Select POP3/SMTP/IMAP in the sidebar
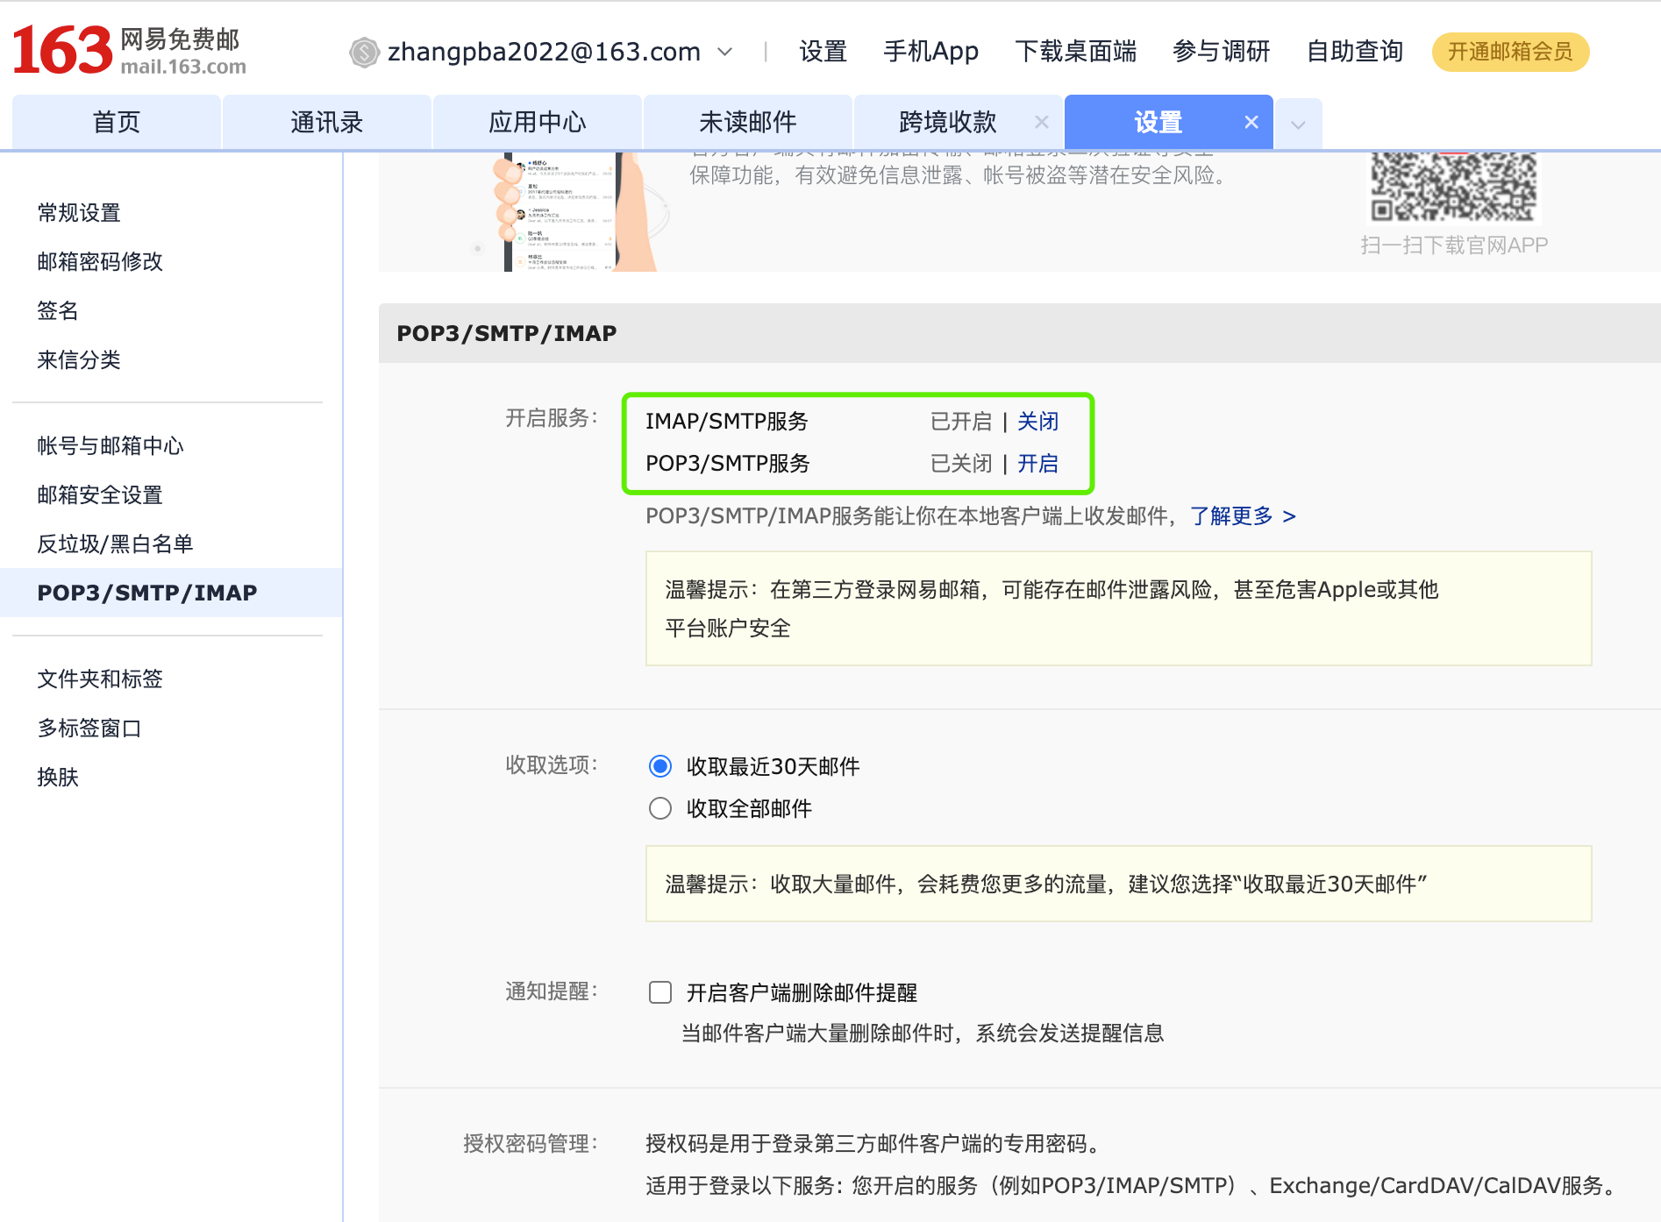 click(x=171, y=593)
